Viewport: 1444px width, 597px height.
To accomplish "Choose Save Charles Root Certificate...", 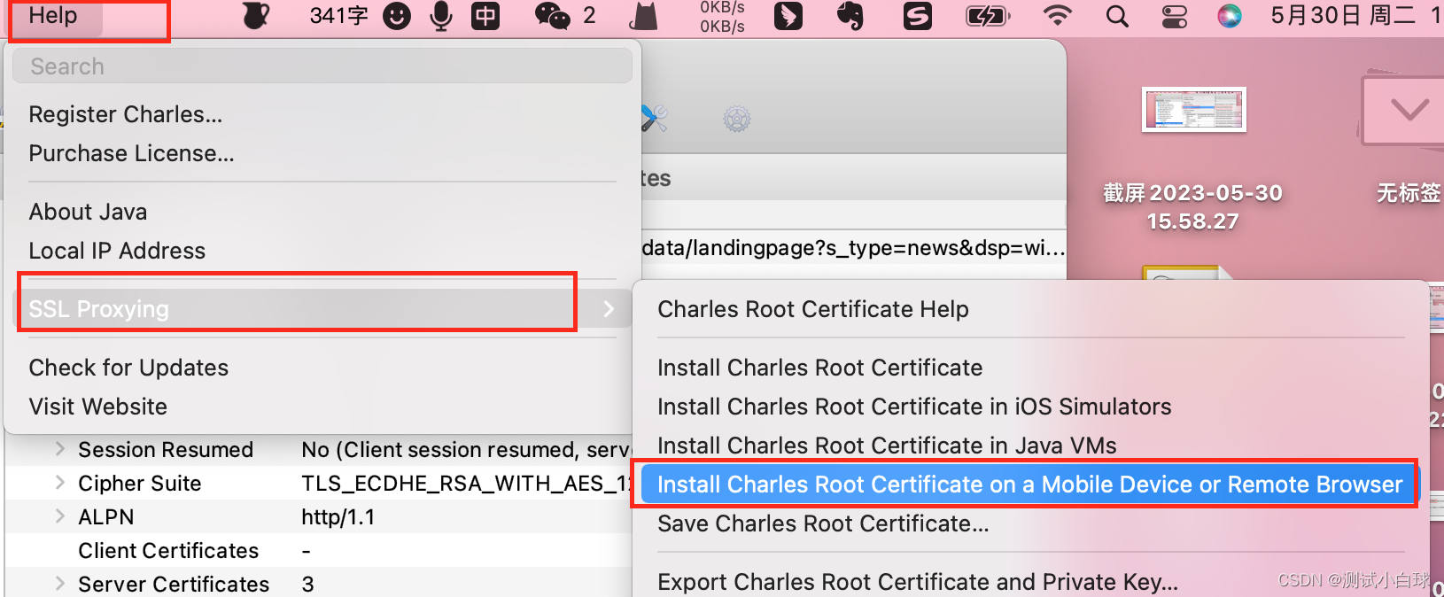I will click(x=823, y=523).
